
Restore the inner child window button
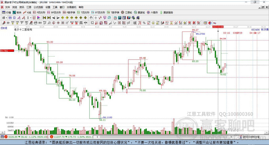(x=263, y=7)
